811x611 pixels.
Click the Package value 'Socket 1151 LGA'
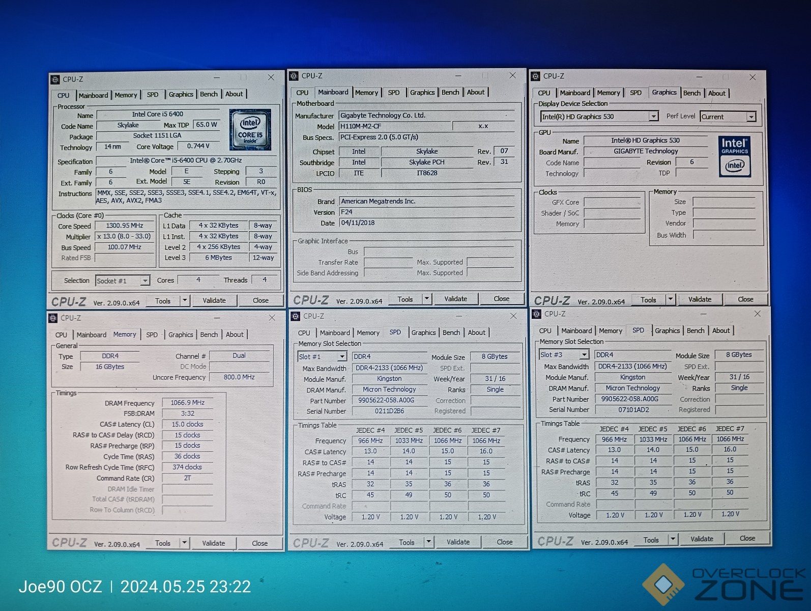pyautogui.click(x=158, y=135)
